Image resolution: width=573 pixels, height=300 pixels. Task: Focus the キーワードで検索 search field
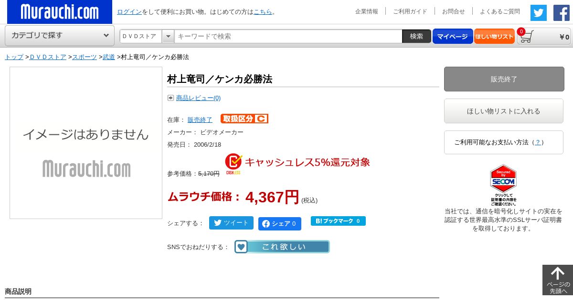click(x=288, y=36)
